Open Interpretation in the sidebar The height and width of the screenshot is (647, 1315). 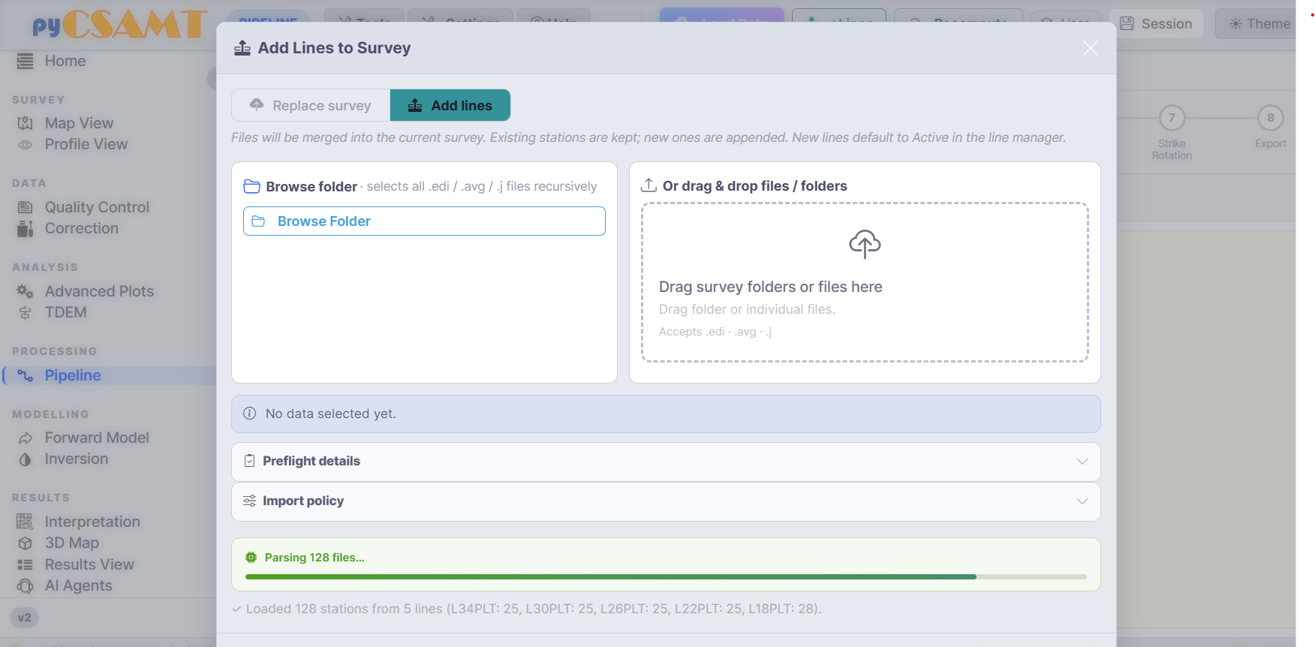(92, 522)
